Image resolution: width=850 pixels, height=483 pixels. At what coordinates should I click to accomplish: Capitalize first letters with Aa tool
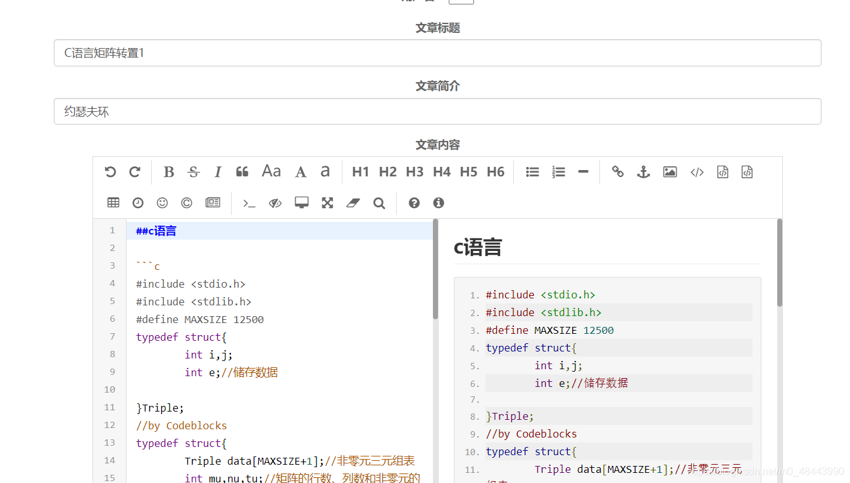[272, 171]
